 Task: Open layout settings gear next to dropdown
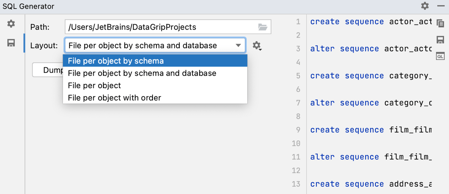[x=257, y=46]
